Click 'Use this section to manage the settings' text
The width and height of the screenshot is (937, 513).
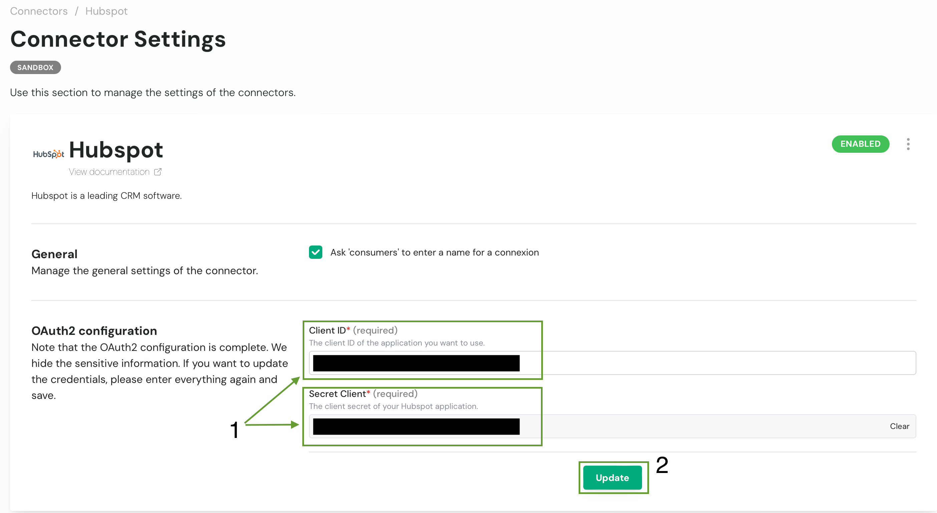point(153,93)
